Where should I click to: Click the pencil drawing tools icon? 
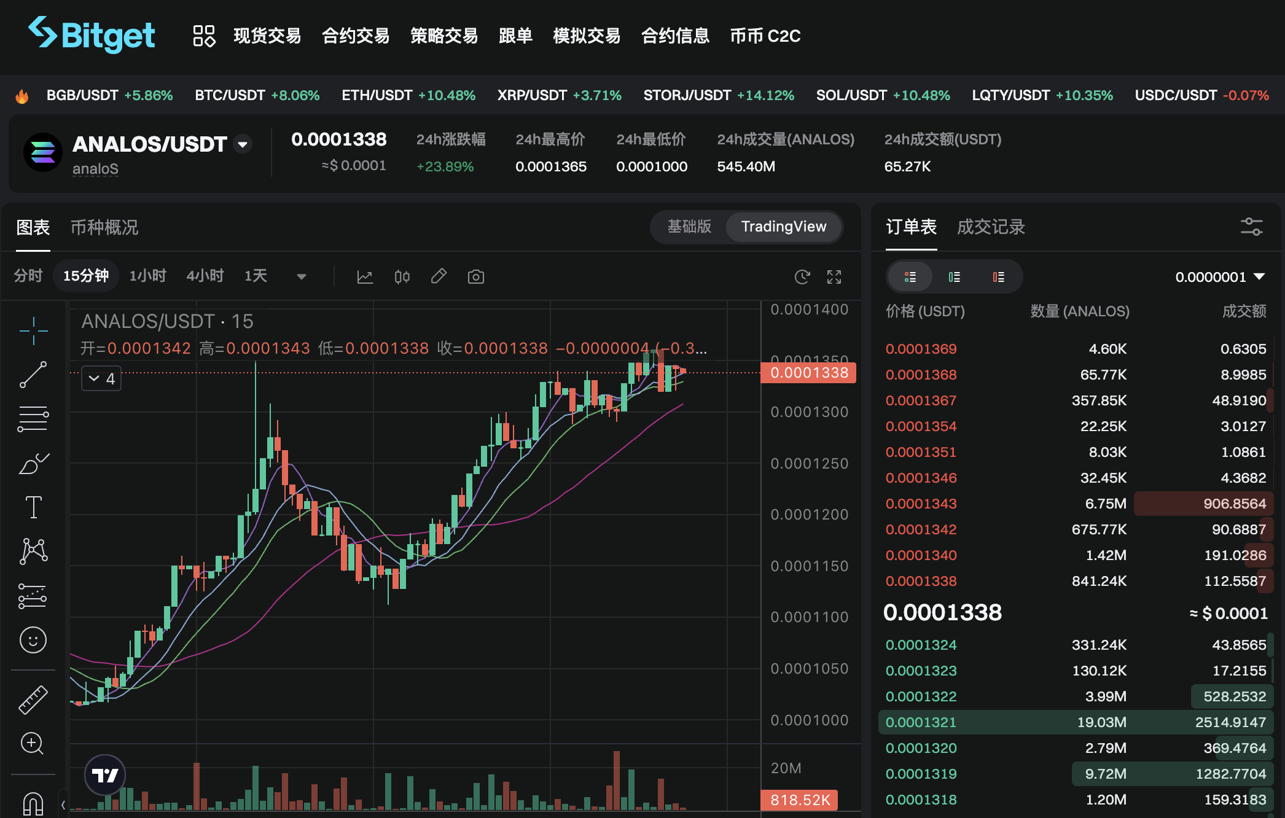[439, 276]
